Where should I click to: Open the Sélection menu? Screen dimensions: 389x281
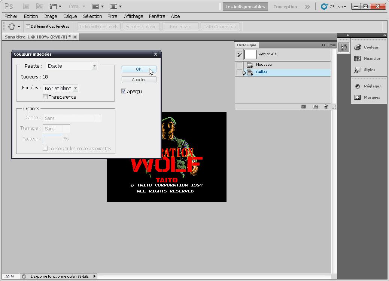point(92,16)
